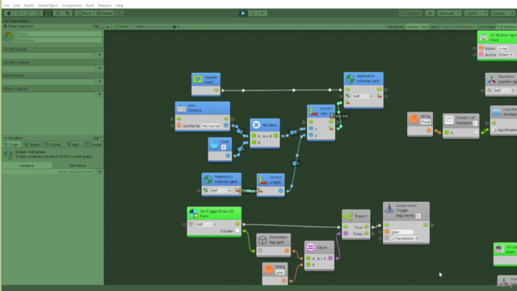Switch to the Object variables tab
This screenshot has width=517, height=291.
click(32, 145)
